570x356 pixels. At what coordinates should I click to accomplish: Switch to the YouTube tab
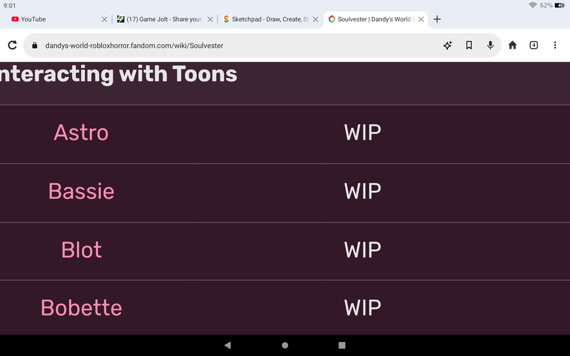(x=51, y=20)
